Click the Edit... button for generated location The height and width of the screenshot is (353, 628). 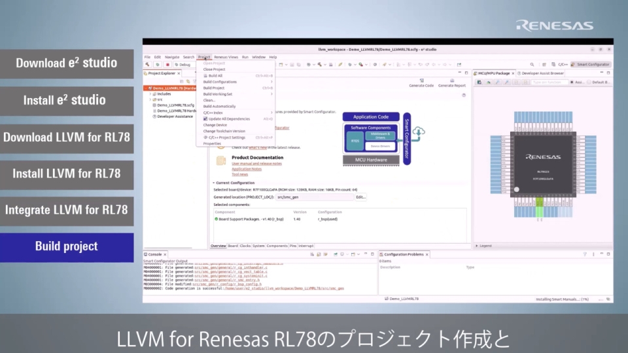tap(360, 197)
